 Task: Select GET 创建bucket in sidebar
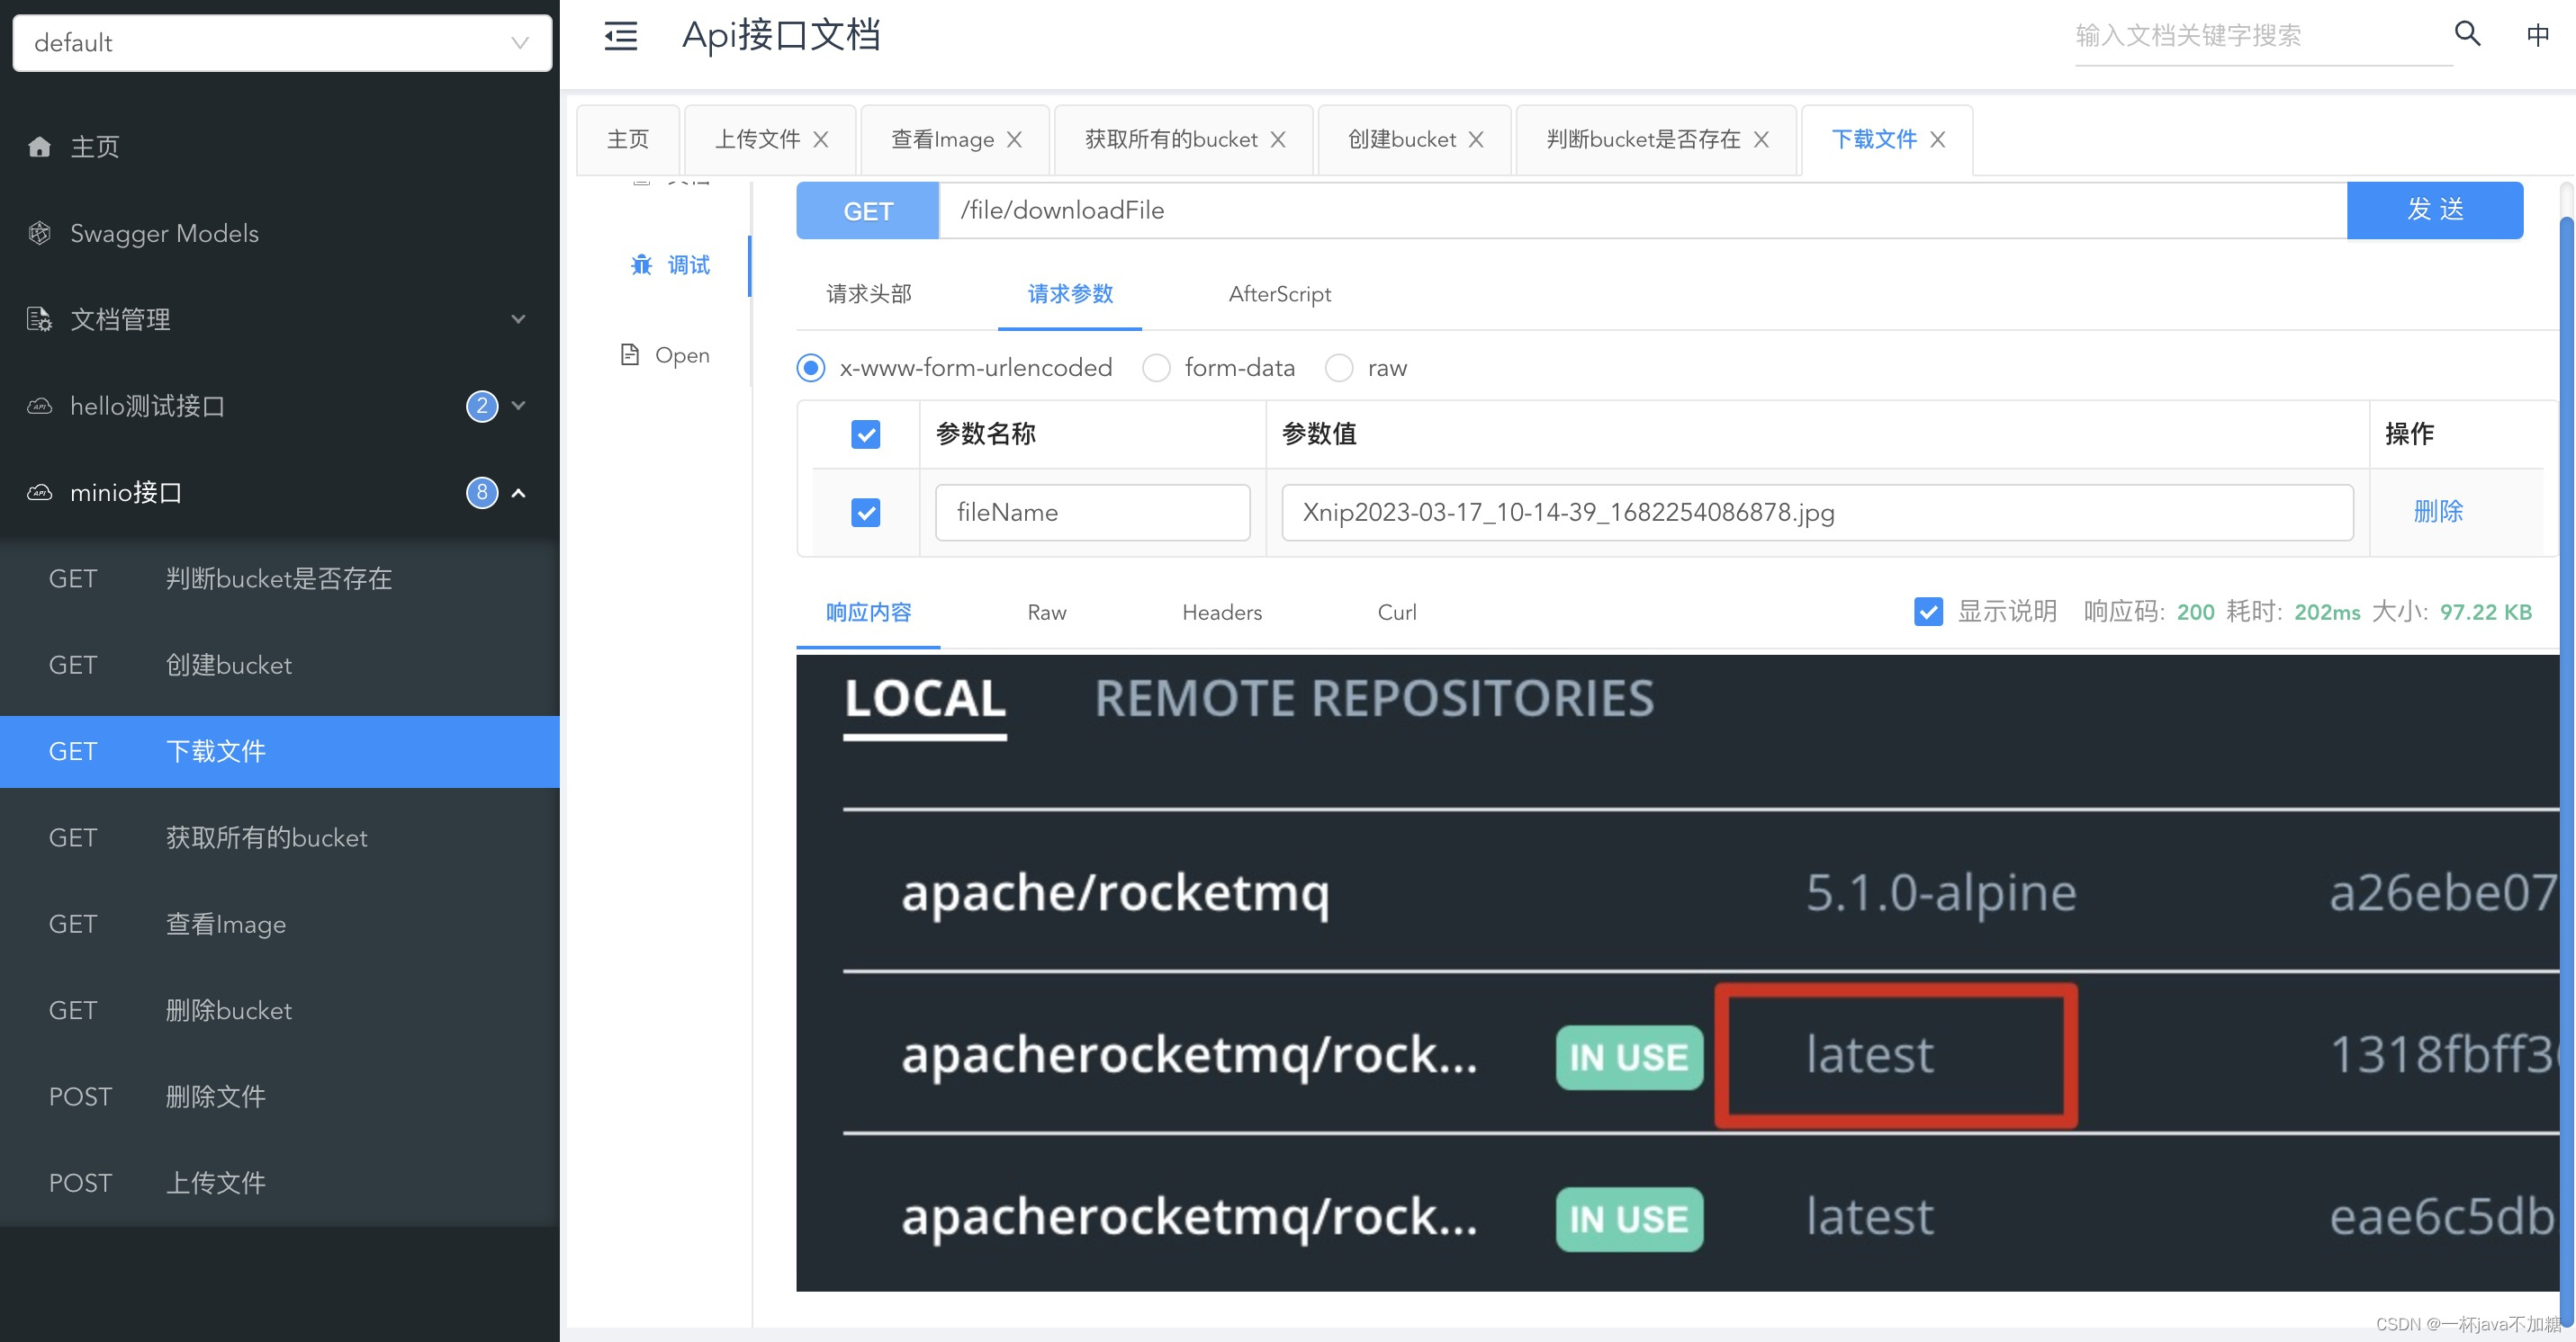(280, 666)
